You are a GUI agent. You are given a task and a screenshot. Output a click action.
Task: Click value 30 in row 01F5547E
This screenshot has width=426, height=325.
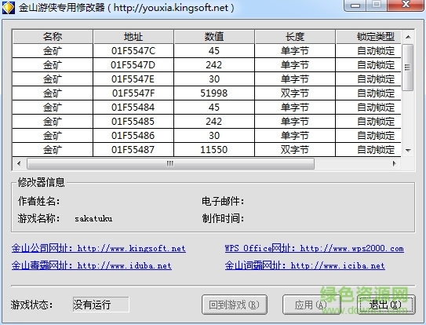[214, 79]
